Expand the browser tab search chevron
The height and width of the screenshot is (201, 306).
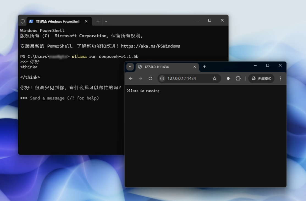[x=130, y=67]
